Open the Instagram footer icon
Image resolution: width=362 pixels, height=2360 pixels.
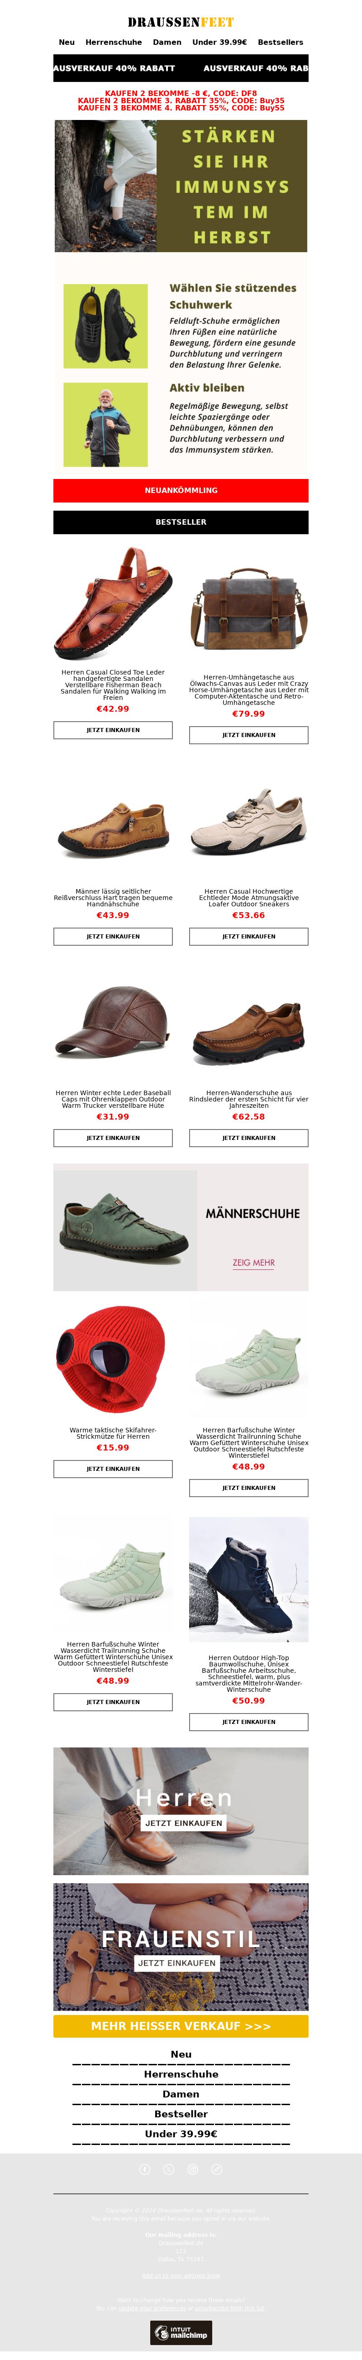(x=192, y=2169)
